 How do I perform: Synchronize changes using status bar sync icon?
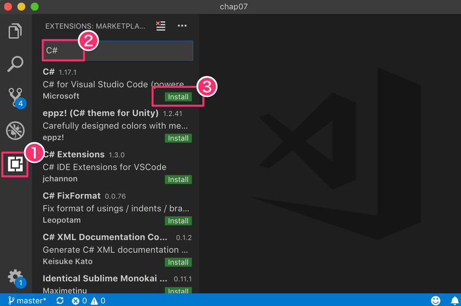coord(60,301)
